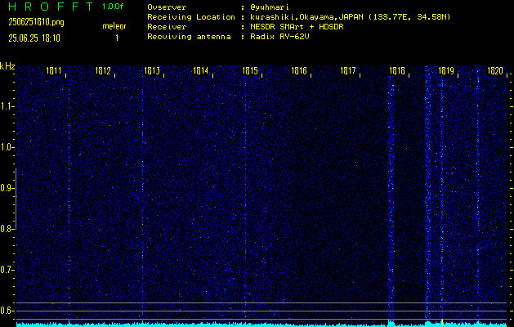Click the Ovserver field label
The image size is (514, 327).
(167, 7)
